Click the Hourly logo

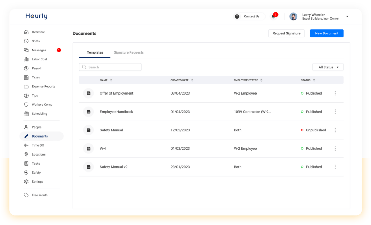[37, 16]
